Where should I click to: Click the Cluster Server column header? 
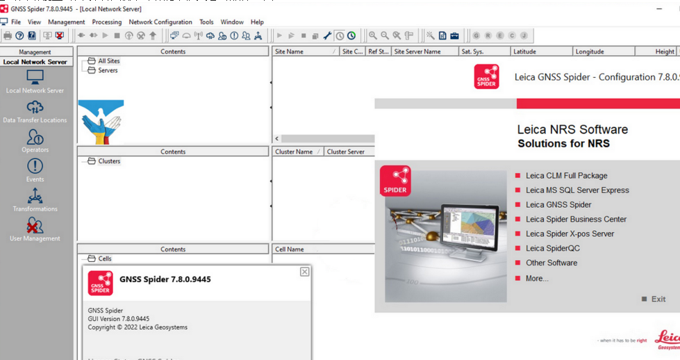[x=349, y=152]
